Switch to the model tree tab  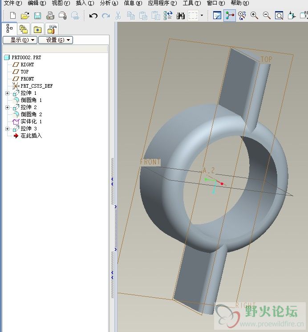(9, 28)
